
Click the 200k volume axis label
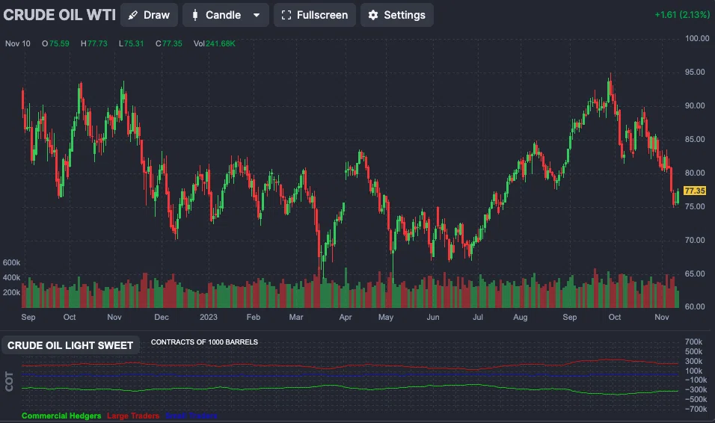[11, 293]
